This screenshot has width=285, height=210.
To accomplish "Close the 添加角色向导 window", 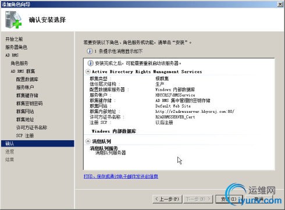I will [280, 4].
